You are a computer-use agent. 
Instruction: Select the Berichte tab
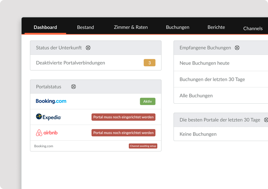tap(216, 27)
